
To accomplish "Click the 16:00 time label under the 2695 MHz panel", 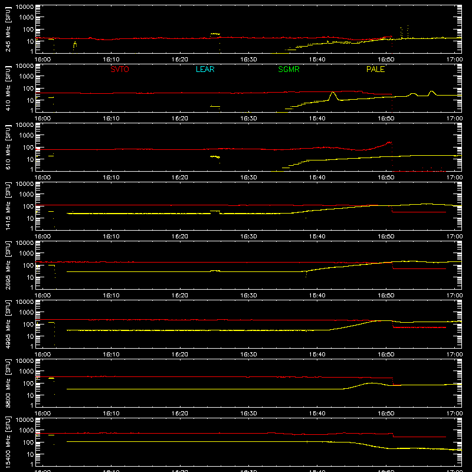I will (x=42, y=296).
